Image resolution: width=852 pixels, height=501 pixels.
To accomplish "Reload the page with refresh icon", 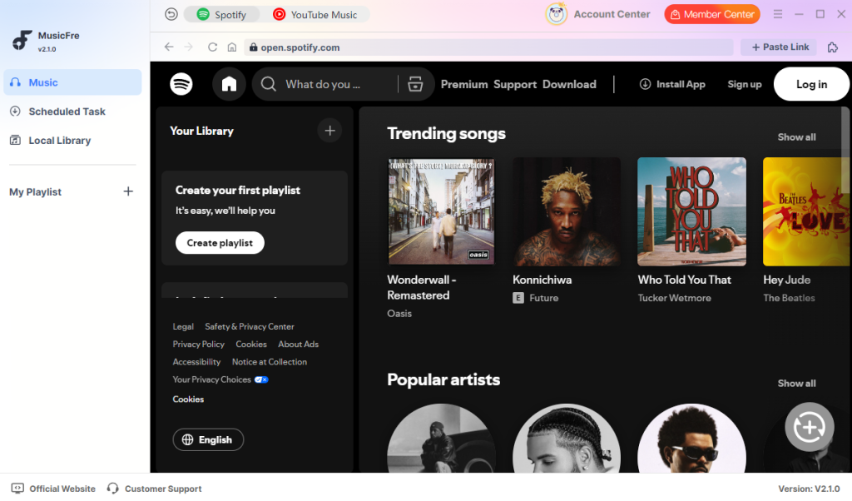I will tap(212, 47).
